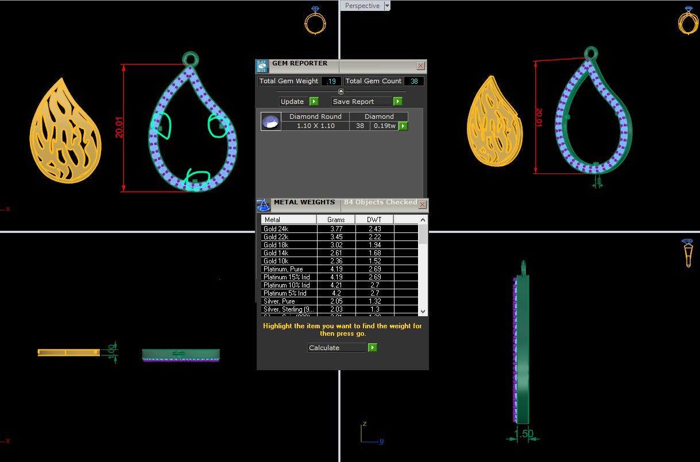This screenshot has height=462, width=700.
Task: Collapse the Gem Reporter totals section arrow
Action: 341,91
